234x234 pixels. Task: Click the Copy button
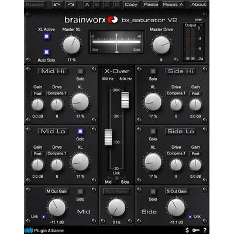pyautogui.click(x=131, y=4)
